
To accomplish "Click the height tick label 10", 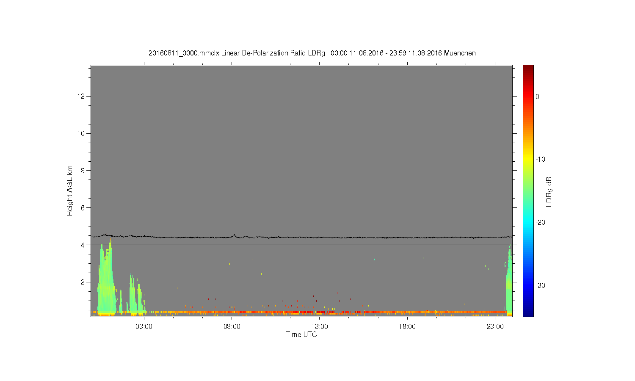I will click(82, 133).
